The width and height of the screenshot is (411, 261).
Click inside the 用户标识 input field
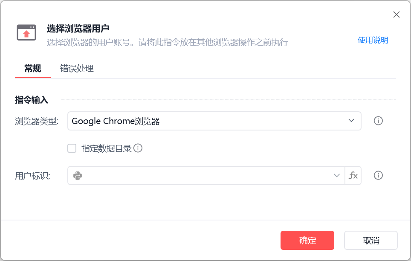tap(205, 175)
